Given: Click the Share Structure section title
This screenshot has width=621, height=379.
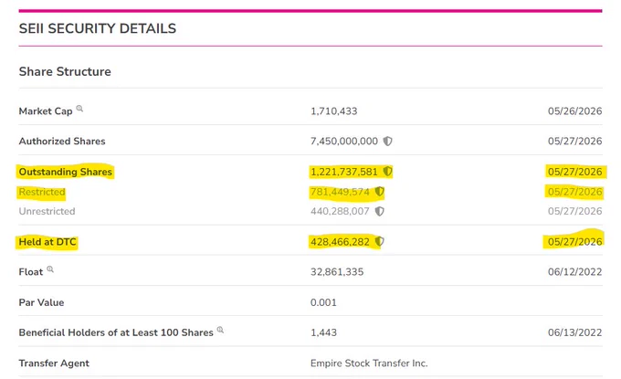Looking at the screenshot, I should pyautogui.click(x=65, y=71).
